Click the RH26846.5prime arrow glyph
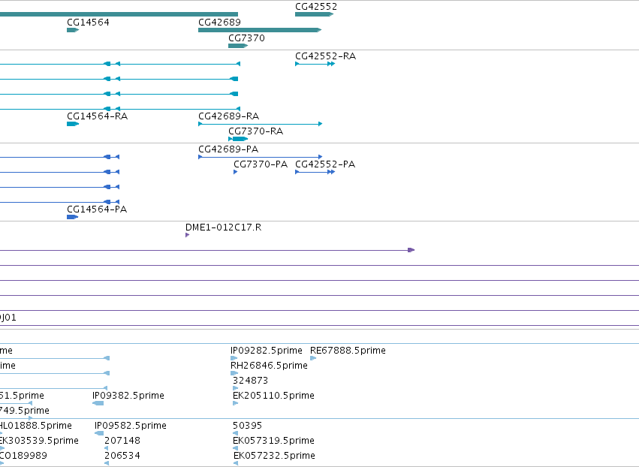This screenshot has width=639, height=467. click(234, 373)
